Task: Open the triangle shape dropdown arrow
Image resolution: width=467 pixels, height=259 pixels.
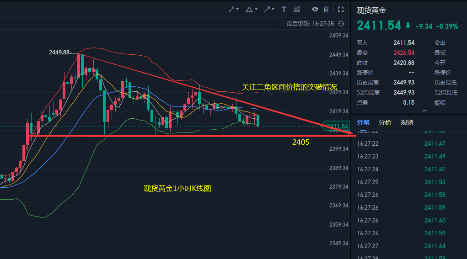Action: click(256, 9)
